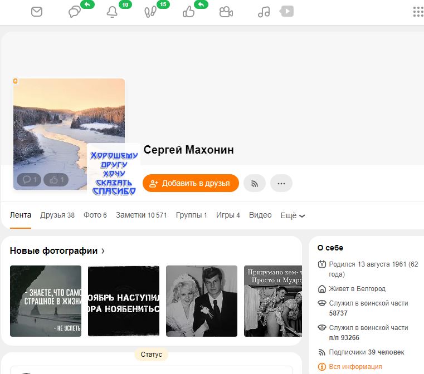The width and height of the screenshot is (424, 374).
Task: Open the video camera icon in top bar
Action: [x=226, y=12]
